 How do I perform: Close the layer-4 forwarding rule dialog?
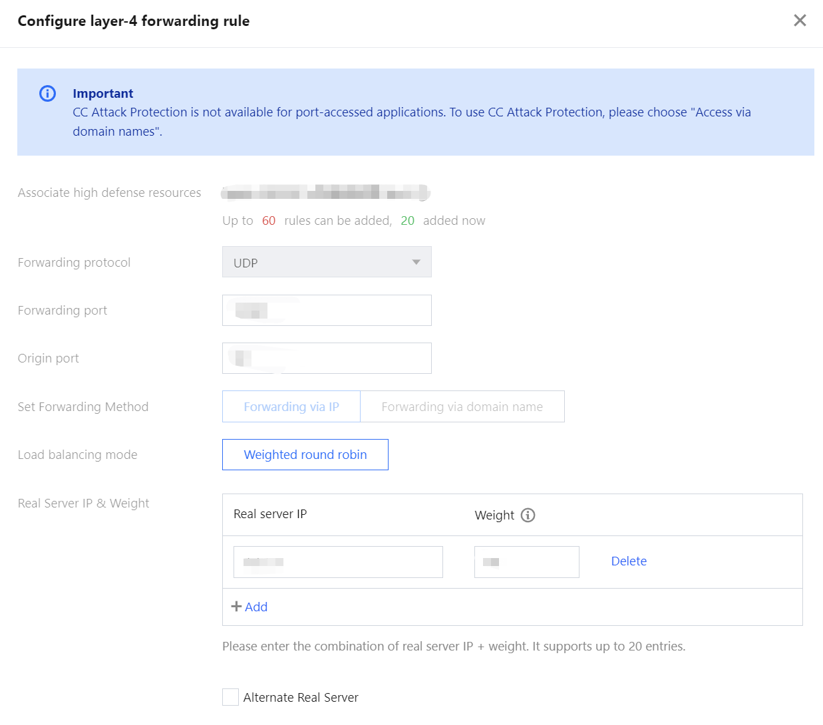click(x=800, y=21)
